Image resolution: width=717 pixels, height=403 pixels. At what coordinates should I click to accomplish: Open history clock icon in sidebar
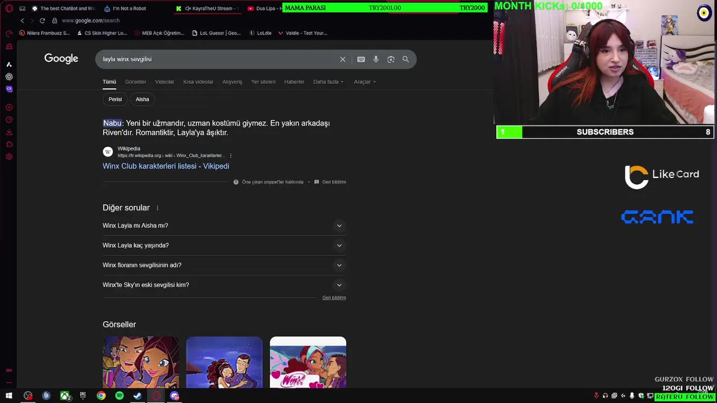(9, 120)
